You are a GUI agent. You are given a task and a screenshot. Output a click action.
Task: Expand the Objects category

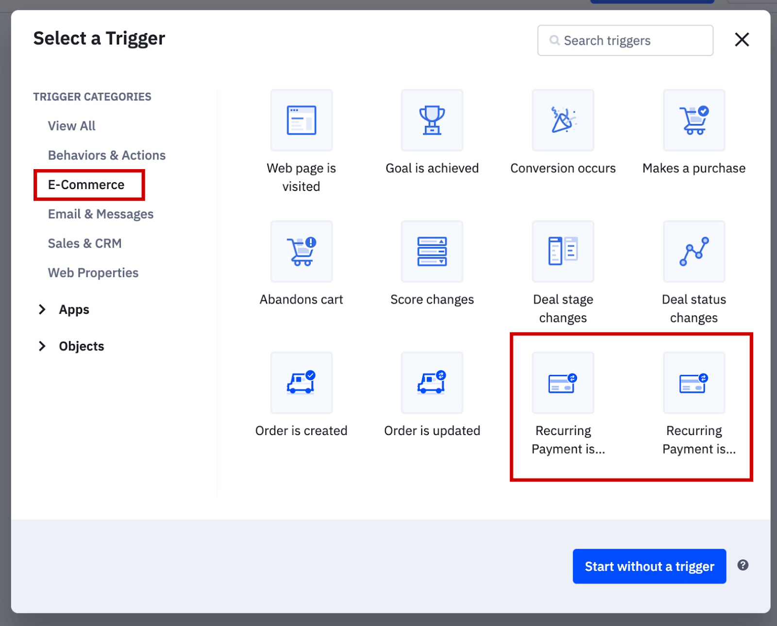[81, 346]
